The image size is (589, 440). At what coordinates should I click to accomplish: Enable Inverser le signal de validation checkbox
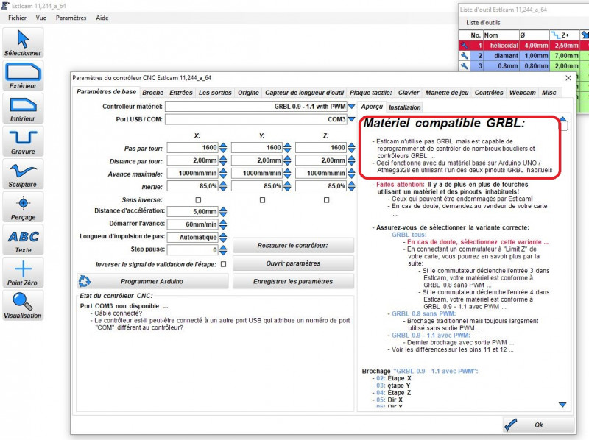223,264
